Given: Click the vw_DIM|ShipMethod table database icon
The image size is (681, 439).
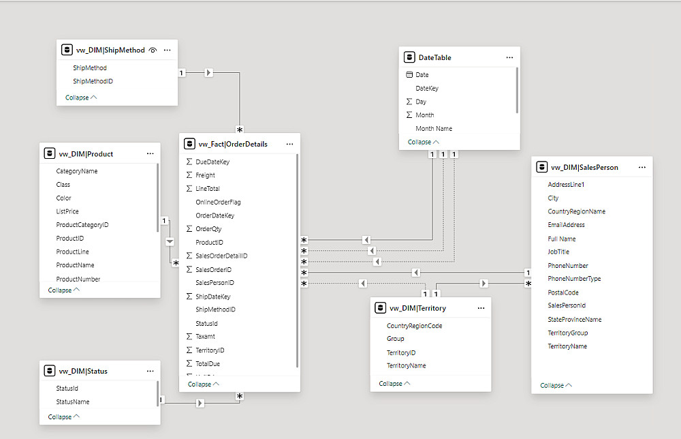Looking at the screenshot, I should point(67,50).
